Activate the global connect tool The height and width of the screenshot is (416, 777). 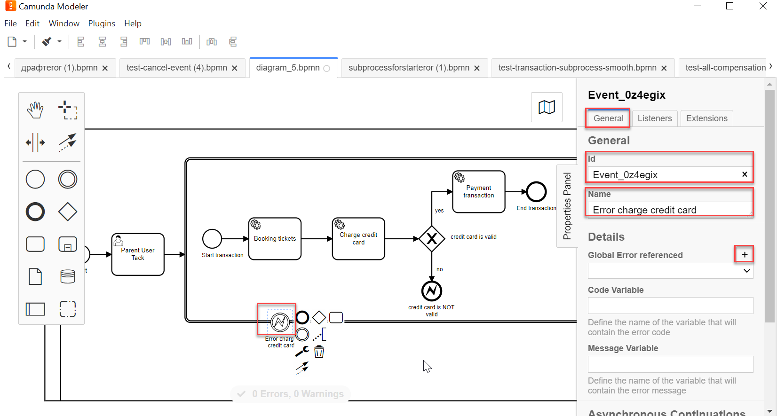click(68, 142)
